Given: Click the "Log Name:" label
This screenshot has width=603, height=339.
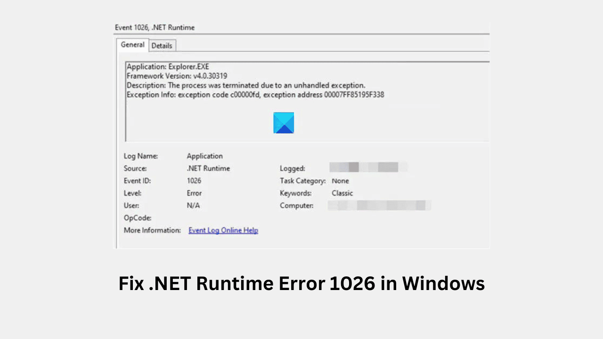Looking at the screenshot, I should click(141, 156).
